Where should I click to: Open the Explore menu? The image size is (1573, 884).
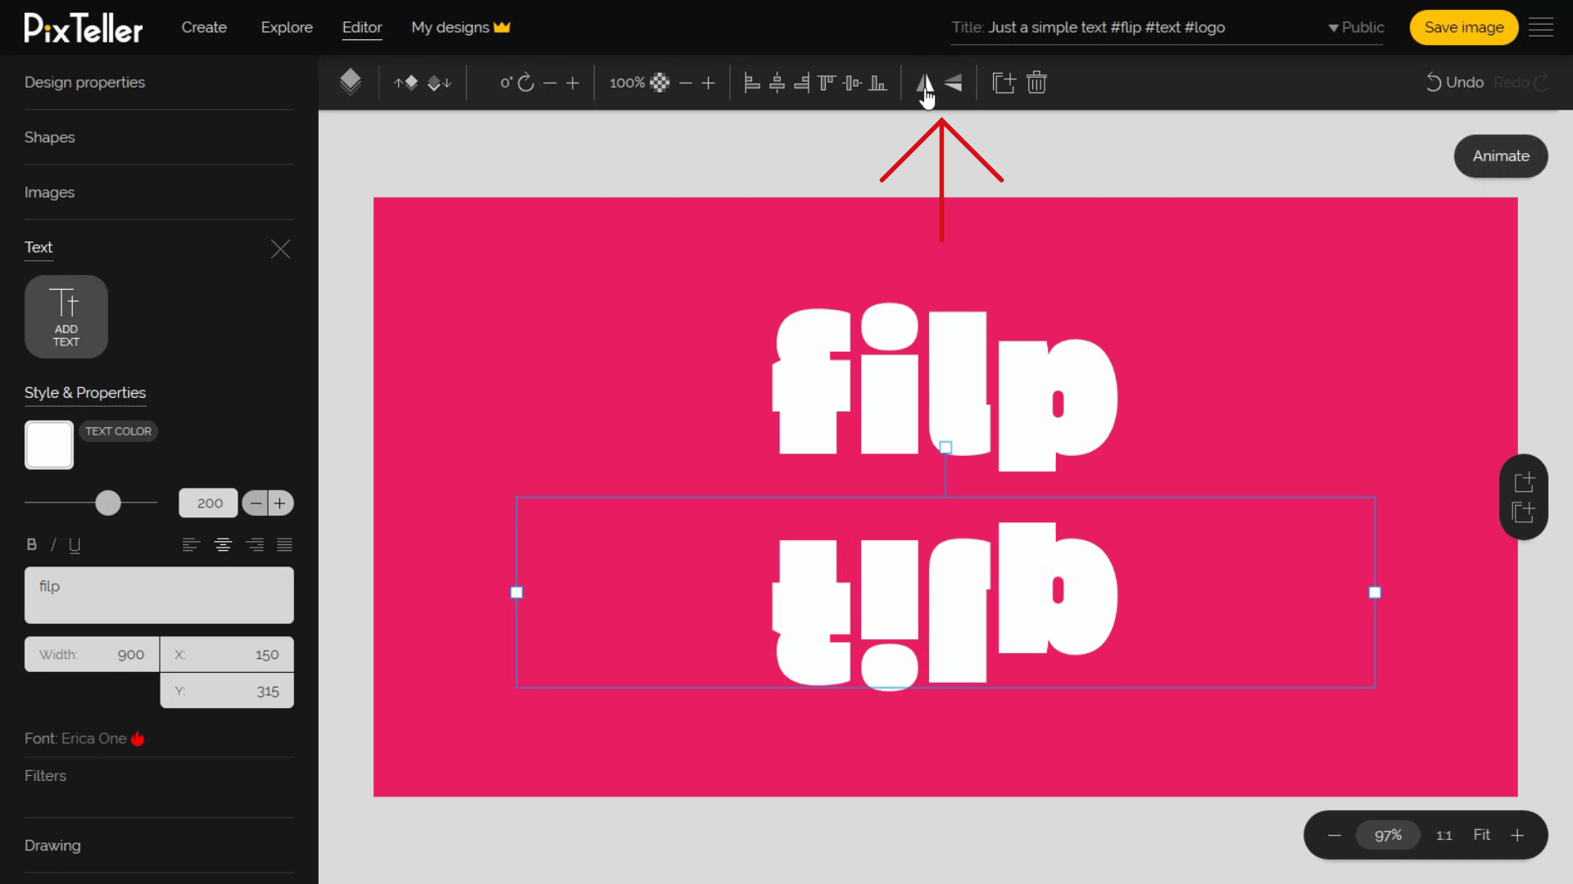(x=287, y=27)
